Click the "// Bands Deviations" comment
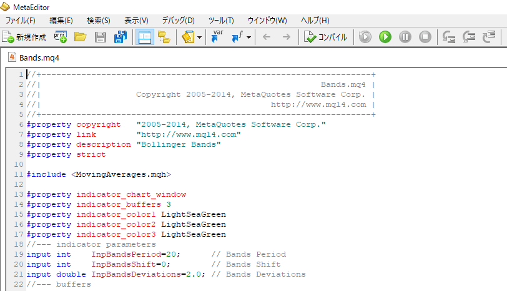Image resolution: width=507 pixels, height=291 pixels. 258,274
